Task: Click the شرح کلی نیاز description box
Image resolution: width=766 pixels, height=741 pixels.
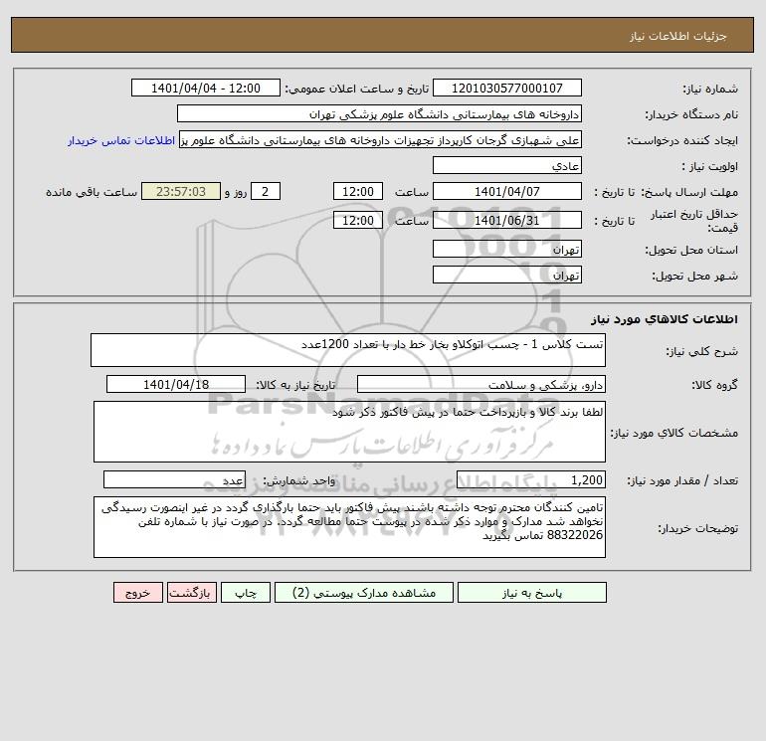Action: (348, 350)
